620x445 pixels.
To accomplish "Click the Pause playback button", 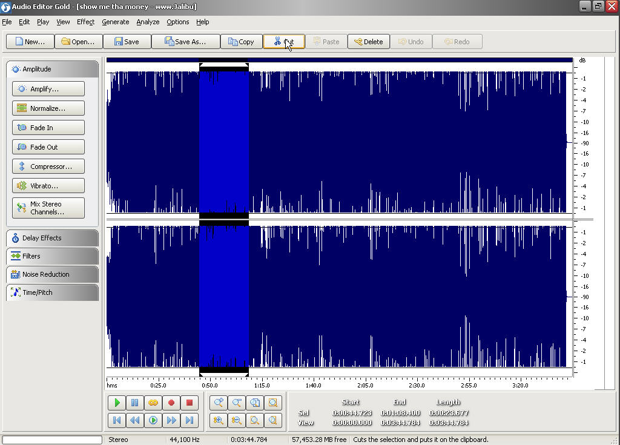I will pyautogui.click(x=135, y=403).
